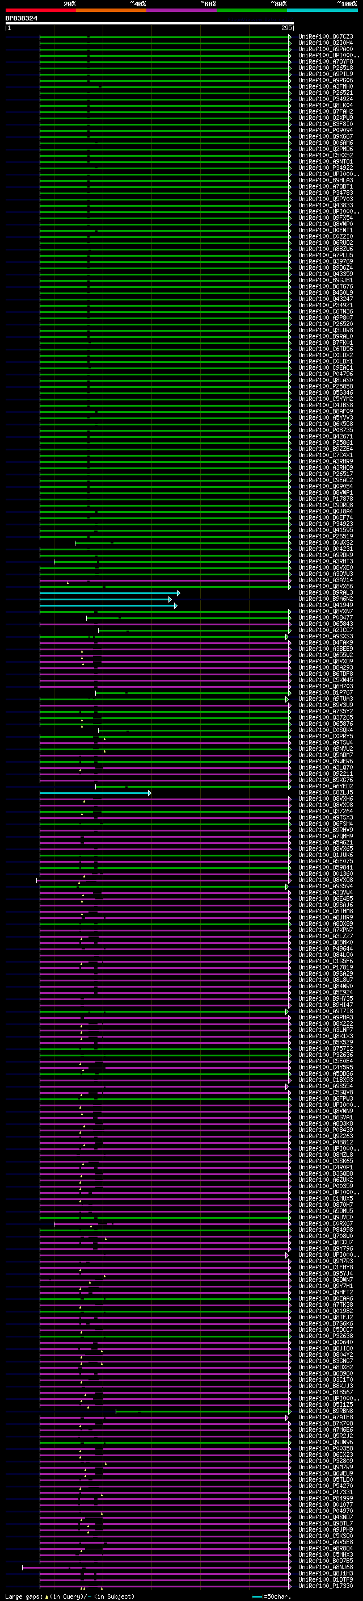Image resolution: width=363 pixels, height=1601 pixels.
Task: Click the green alignment bar for Q07CZ3
Action: 165,37
